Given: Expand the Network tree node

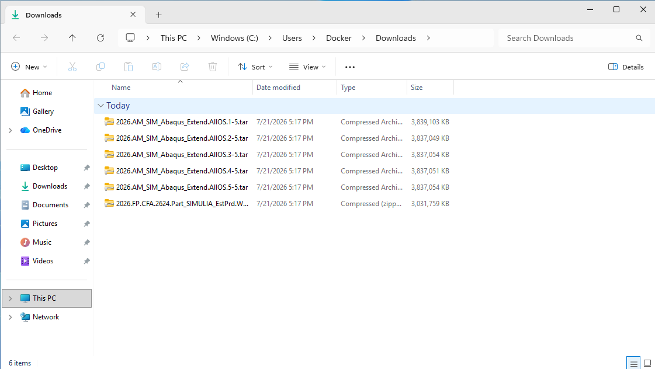Looking at the screenshot, I should tap(11, 317).
